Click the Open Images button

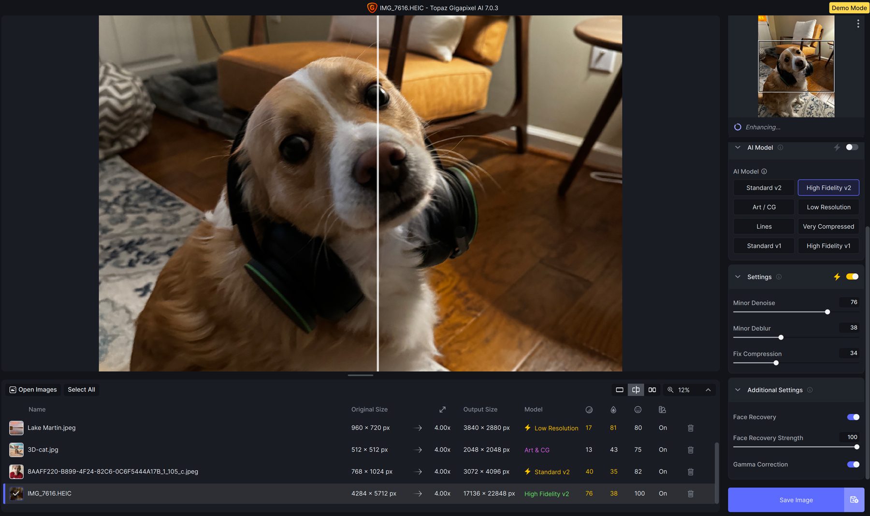(33, 390)
